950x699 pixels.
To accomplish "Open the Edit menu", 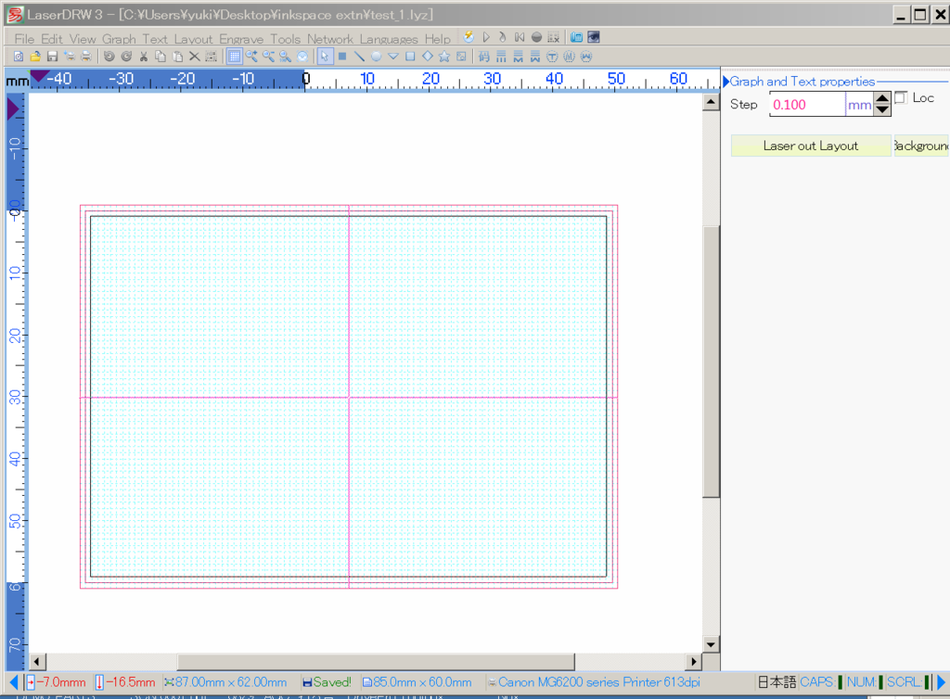I will click(52, 39).
